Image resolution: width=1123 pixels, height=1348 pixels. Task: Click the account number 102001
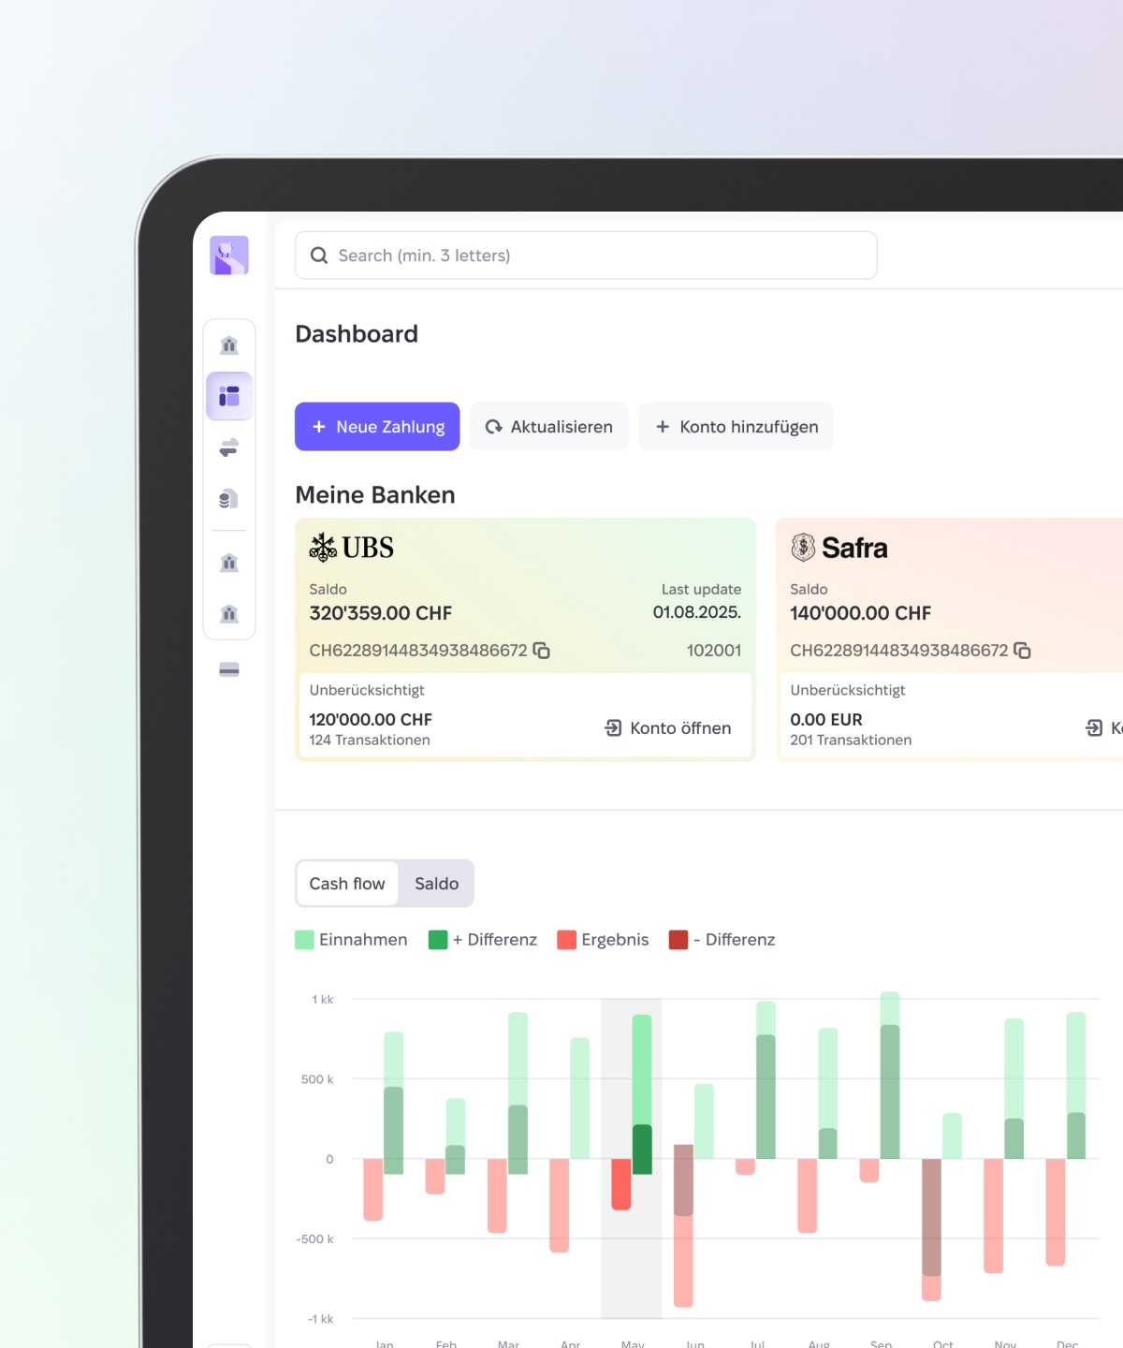click(714, 650)
